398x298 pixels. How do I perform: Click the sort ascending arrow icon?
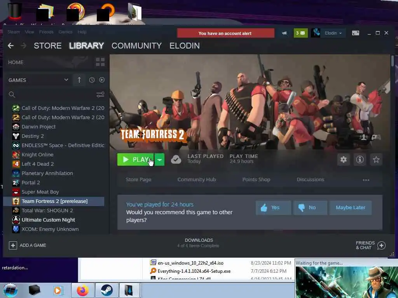79,80
